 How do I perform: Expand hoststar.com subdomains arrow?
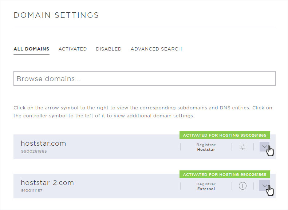click(264, 146)
